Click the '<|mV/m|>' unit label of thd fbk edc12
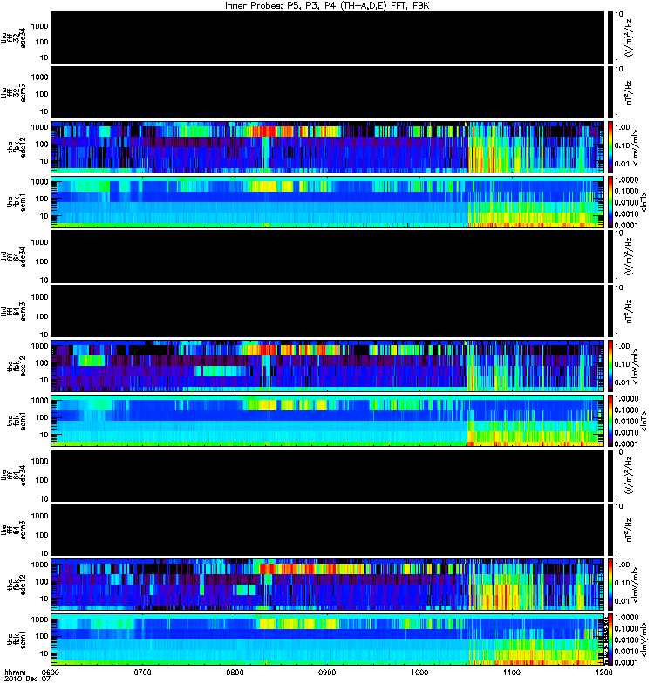 point(636,366)
